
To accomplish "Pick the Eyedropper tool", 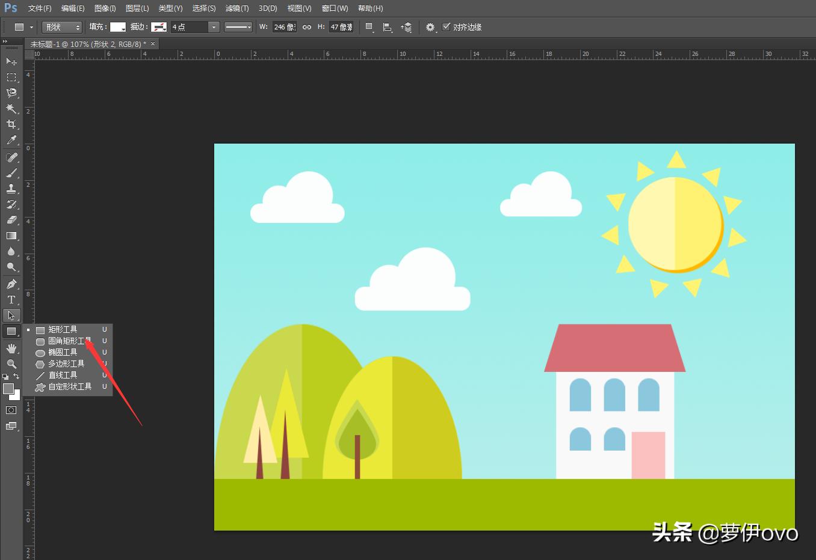I will coord(11,140).
